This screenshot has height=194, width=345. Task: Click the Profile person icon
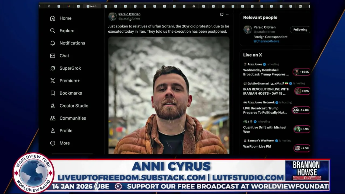pyautogui.click(x=53, y=131)
